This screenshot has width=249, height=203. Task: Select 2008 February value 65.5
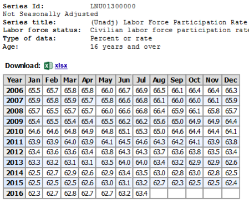click(52, 111)
